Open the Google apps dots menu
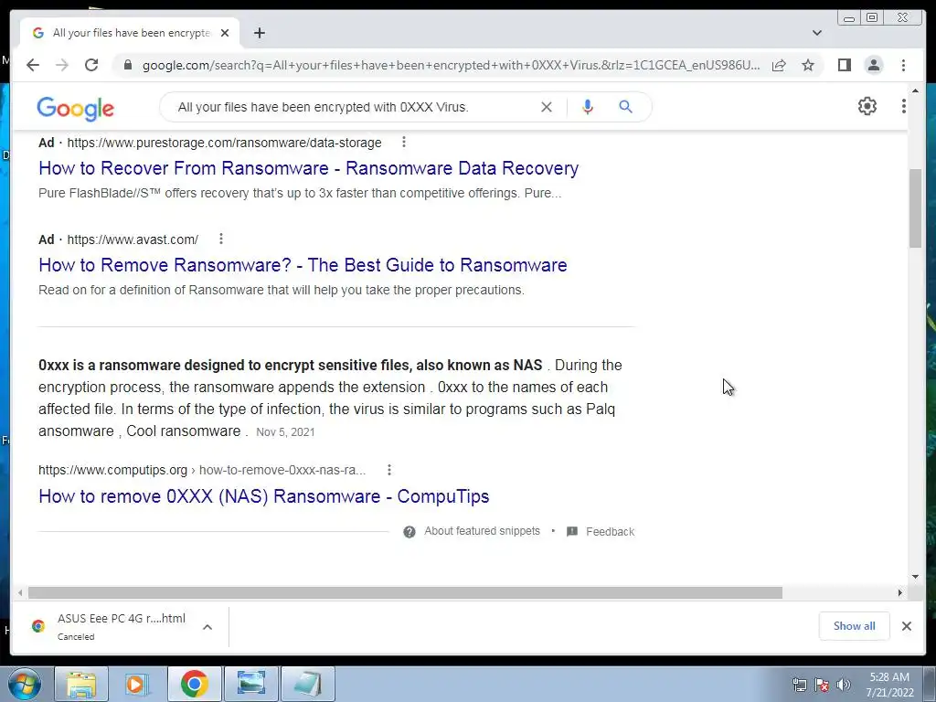 click(903, 106)
